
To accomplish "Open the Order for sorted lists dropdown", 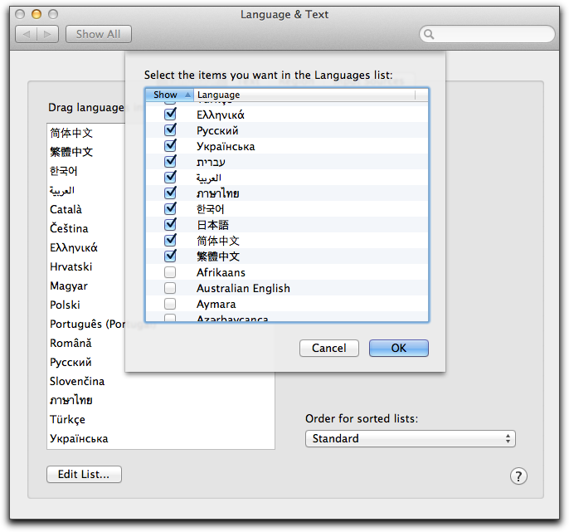I will (410, 438).
